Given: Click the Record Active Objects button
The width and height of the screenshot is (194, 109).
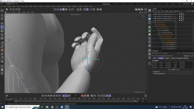Looking at the screenshot, I should pyautogui.click(x=82, y=96).
